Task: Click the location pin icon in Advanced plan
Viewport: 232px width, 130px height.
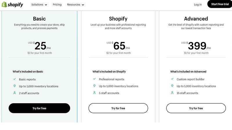Action: pyautogui.click(x=172, y=86)
